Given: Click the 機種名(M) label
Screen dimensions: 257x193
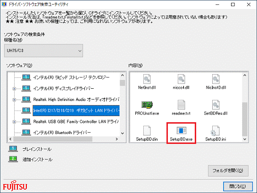Looking at the screenshot, I should [x=13, y=40].
